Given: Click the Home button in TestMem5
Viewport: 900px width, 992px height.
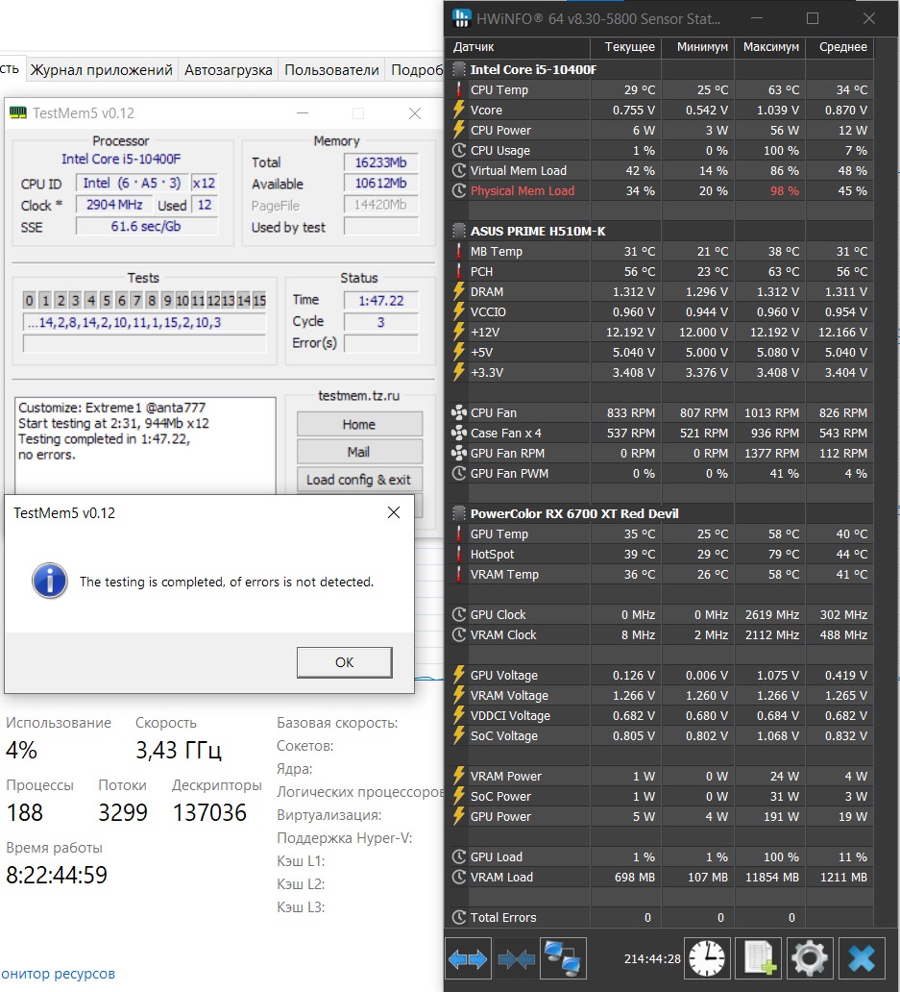Looking at the screenshot, I should click(x=359, y=424).
